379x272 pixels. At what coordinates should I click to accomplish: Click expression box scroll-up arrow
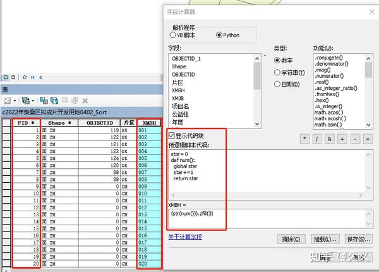pyautogui.click(x=368, y=214)
